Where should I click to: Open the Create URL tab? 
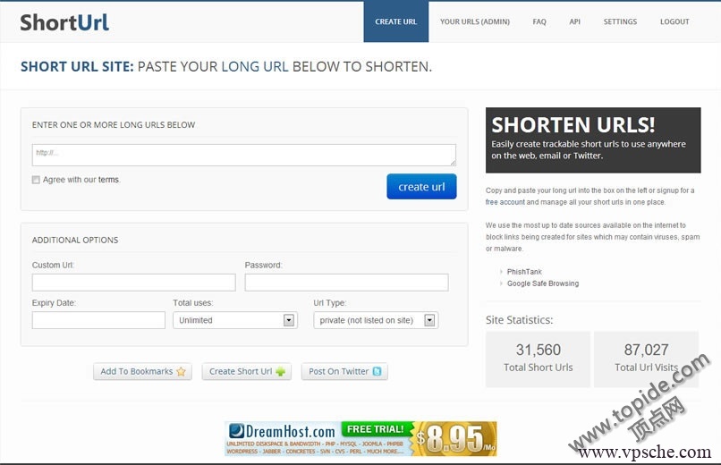[x=396, y=21]
